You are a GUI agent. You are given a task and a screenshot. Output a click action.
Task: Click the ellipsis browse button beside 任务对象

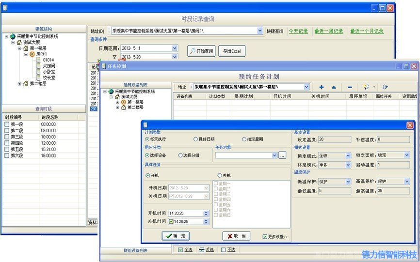coord(283,155)
